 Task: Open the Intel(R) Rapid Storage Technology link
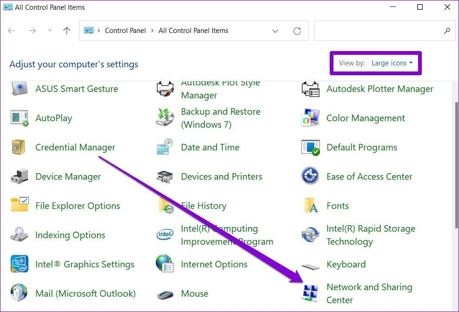pyautogui.click(x=371, y=235)
